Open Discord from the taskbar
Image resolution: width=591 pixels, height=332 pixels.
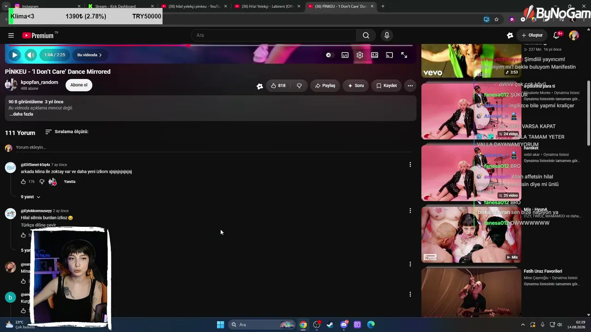point(344,325)
